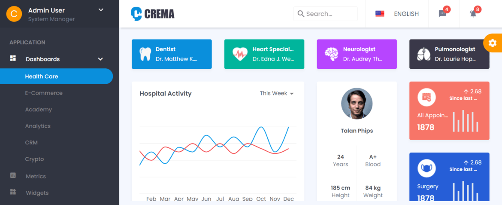Open the chat messages icon
The height and width of the screenshot is (205, 502).
tap(442, 14)
